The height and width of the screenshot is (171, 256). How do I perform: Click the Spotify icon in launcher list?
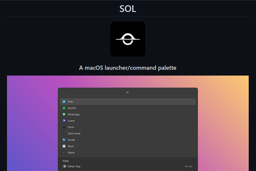[x=64, y=108]
